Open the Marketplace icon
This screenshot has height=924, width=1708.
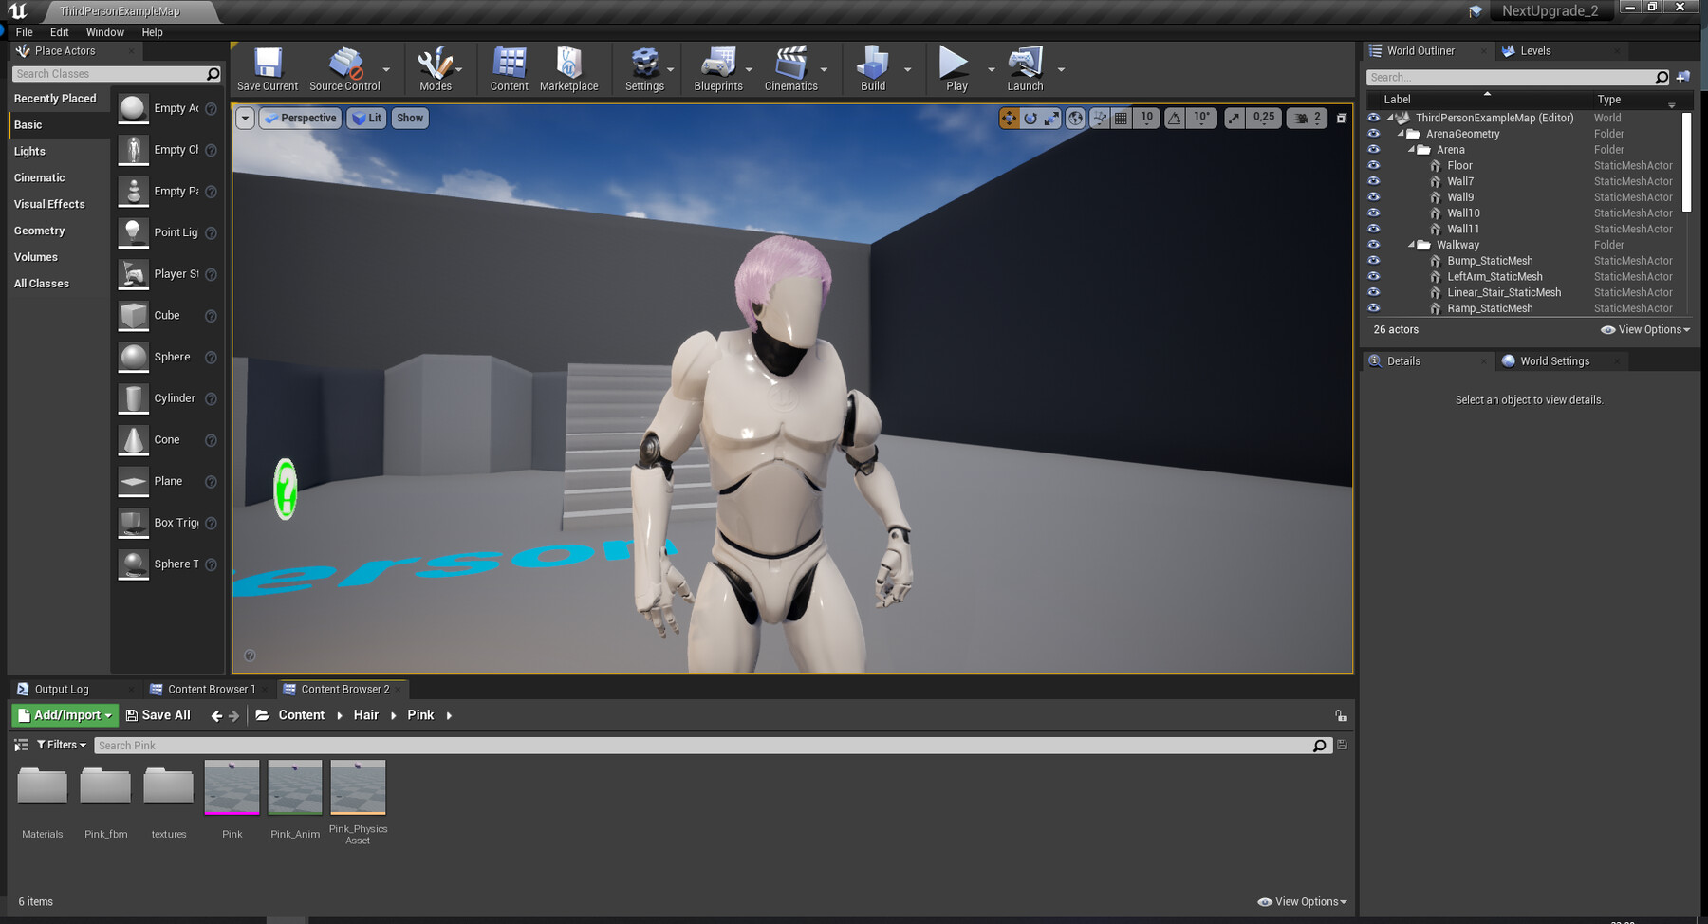coord(569,68)
